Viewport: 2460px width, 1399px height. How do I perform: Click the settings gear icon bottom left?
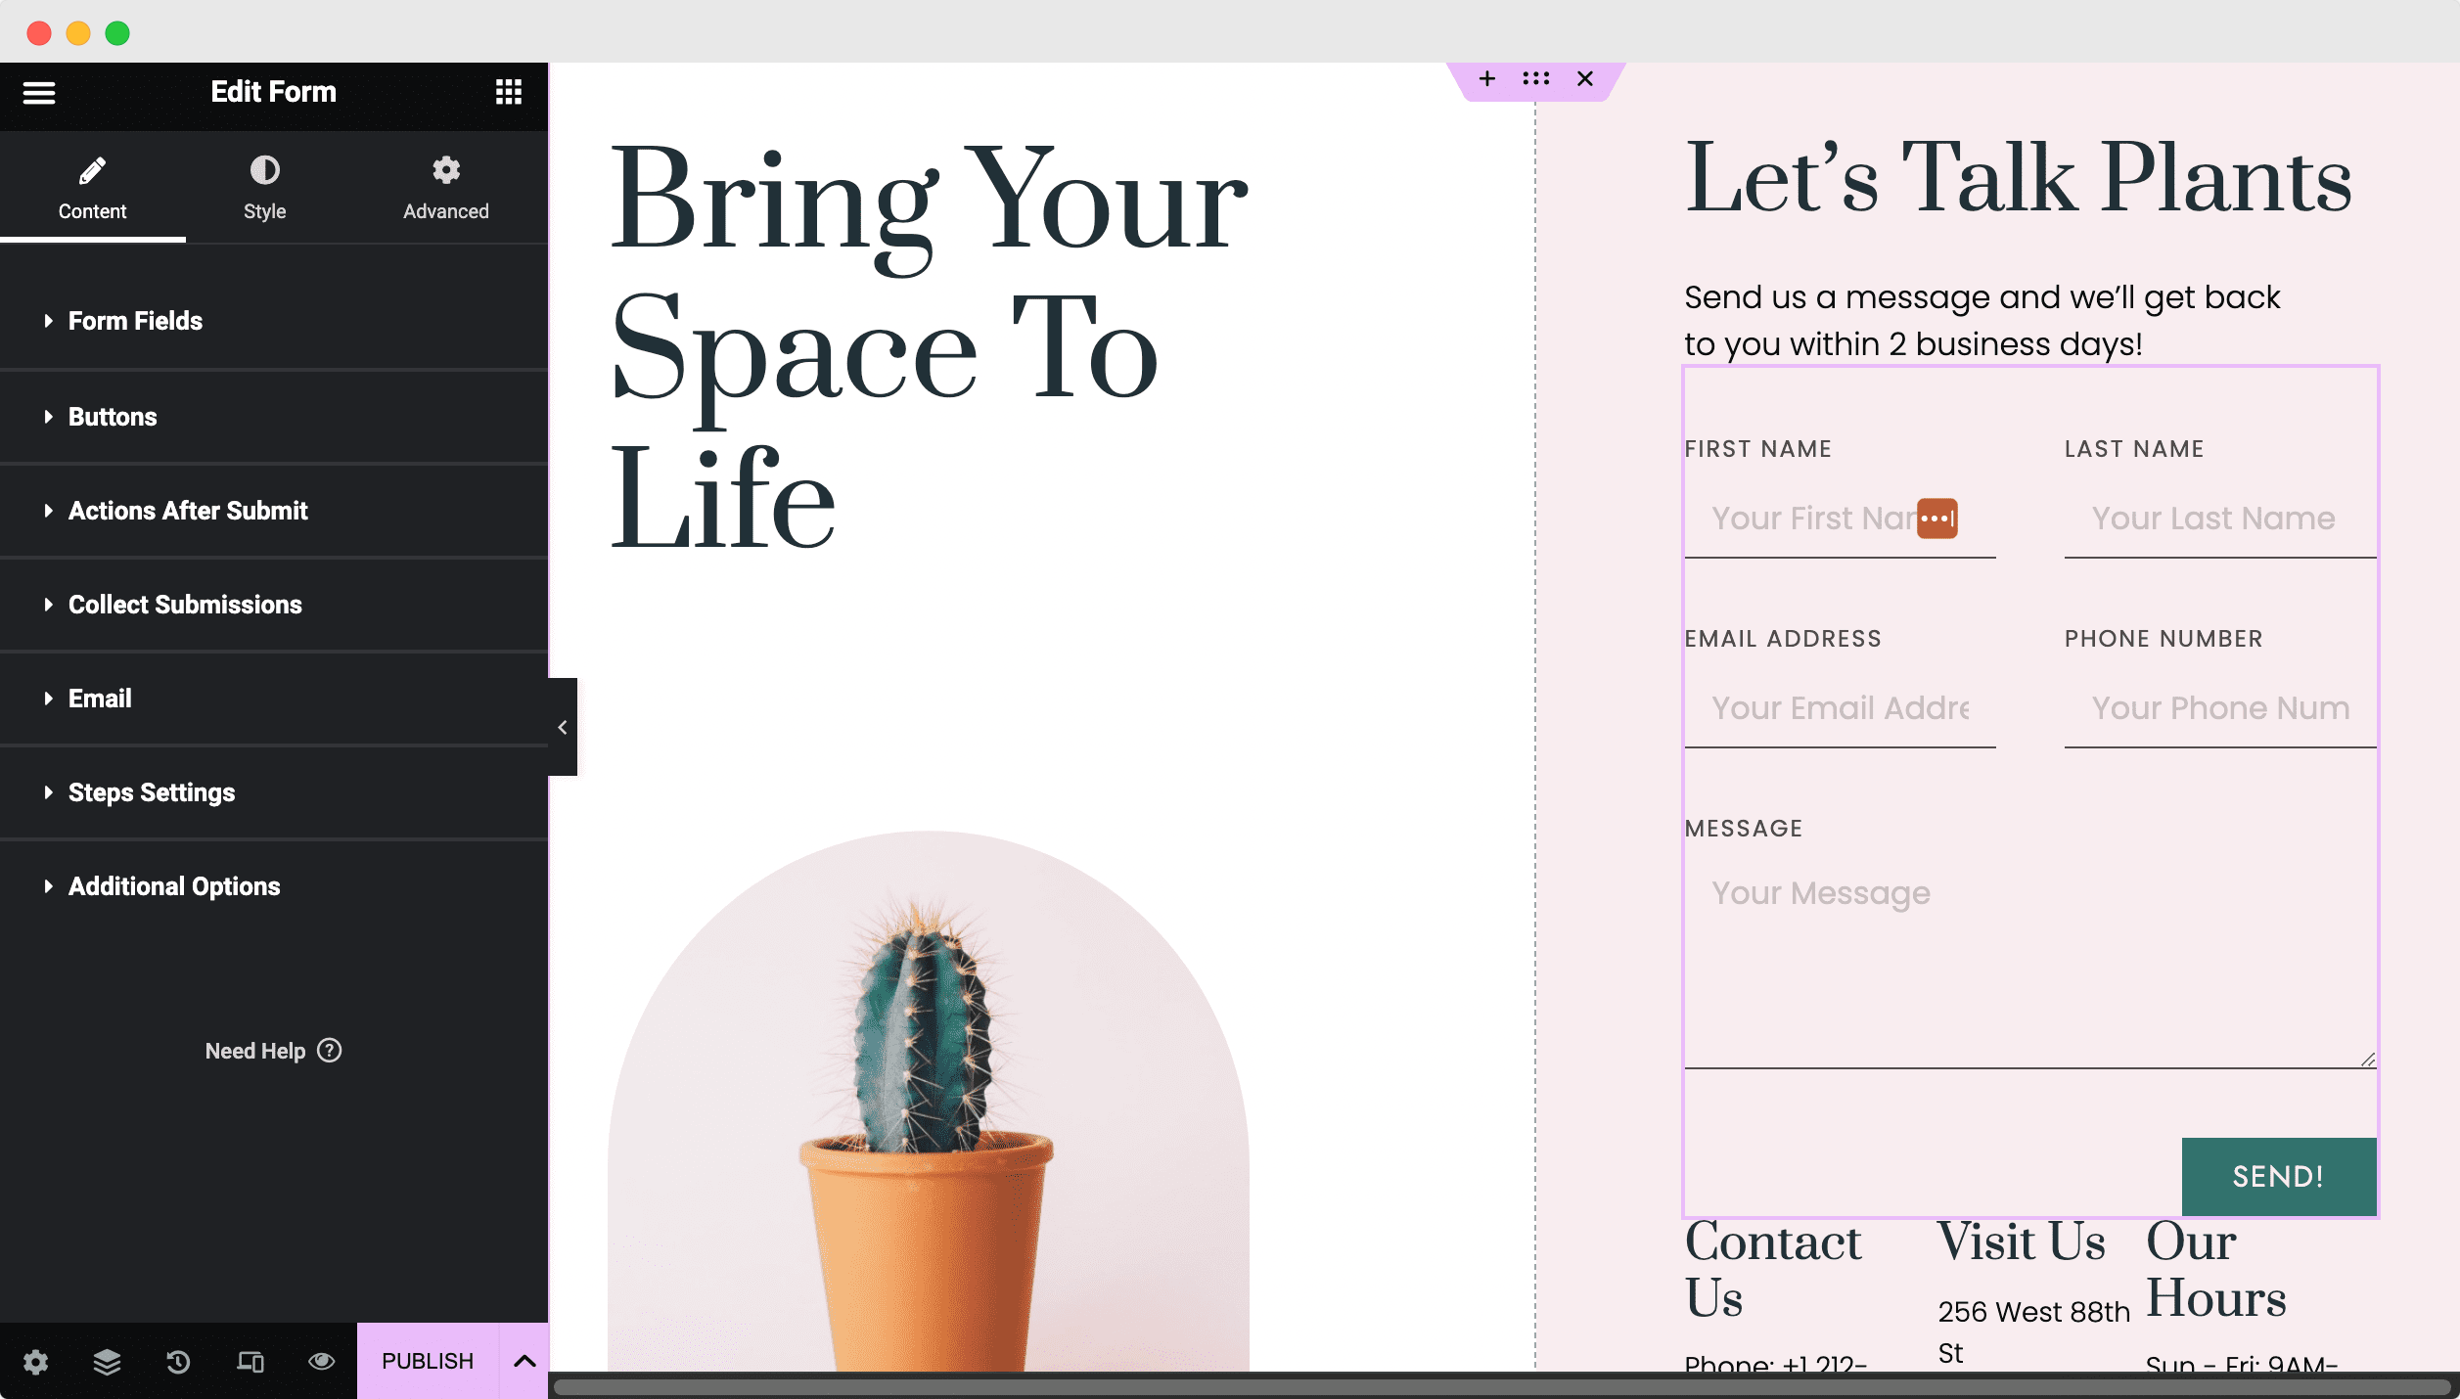pyautogui.click(x=35, y=1362)
